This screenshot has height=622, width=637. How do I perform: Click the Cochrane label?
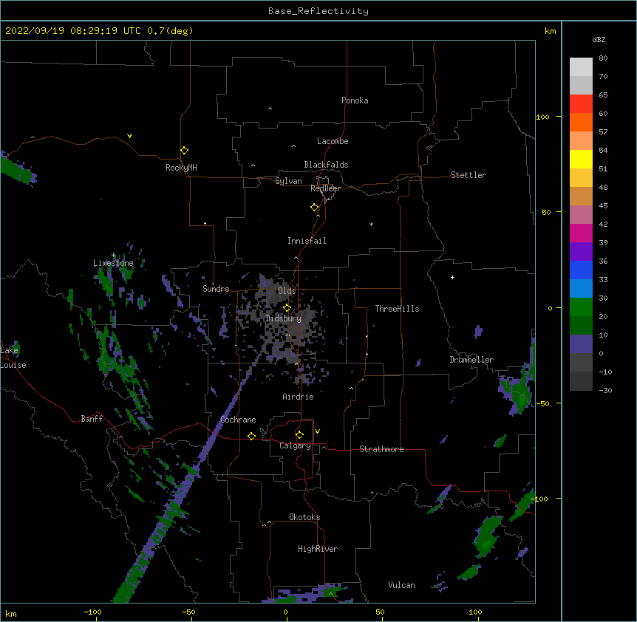click(x=238, y=420)
